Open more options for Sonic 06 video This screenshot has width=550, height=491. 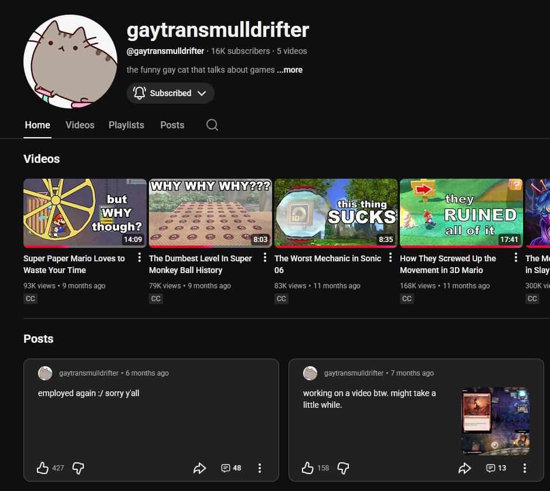click(391, 258)
